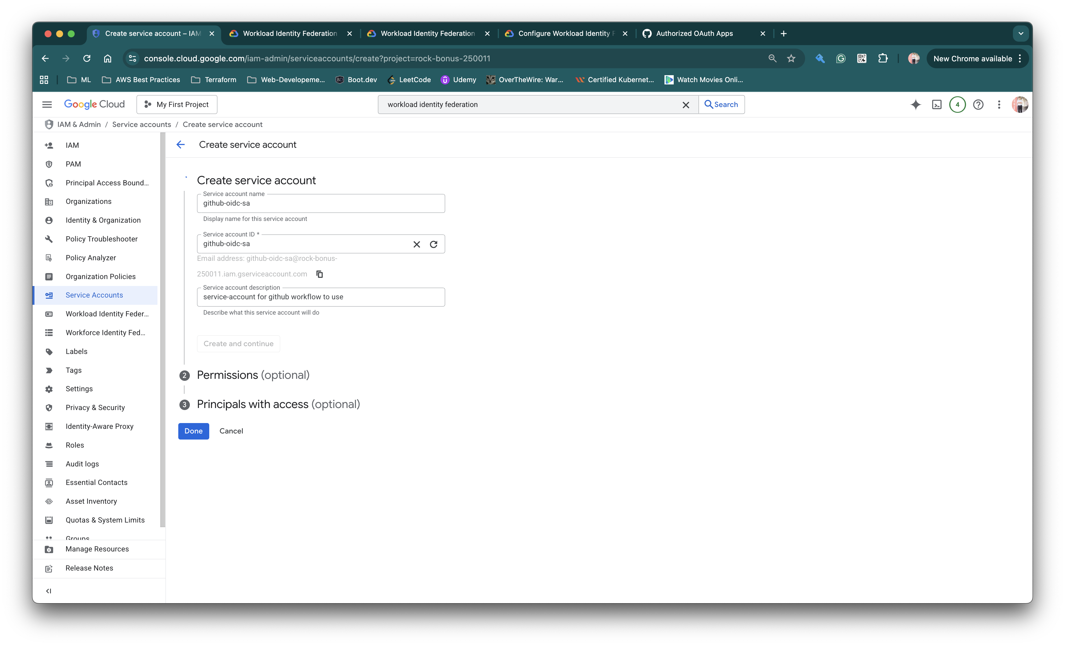Reload the page with the browser refresh icon
This screenshot has width=1065, height=646.
click(x=87, y=58)
